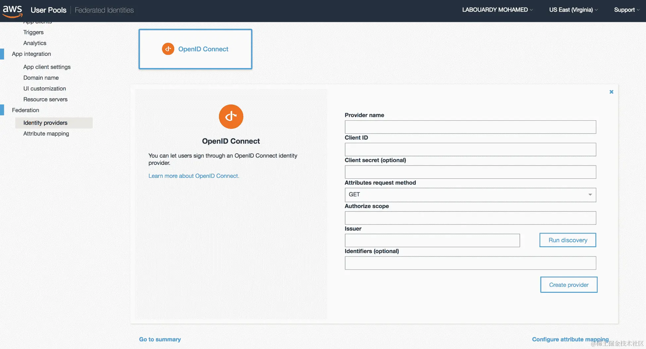Focus the Provider name input field

pos(470,127)
